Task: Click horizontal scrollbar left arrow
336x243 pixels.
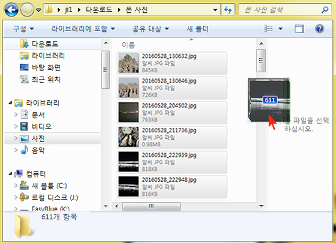Action: coord(116,206)
